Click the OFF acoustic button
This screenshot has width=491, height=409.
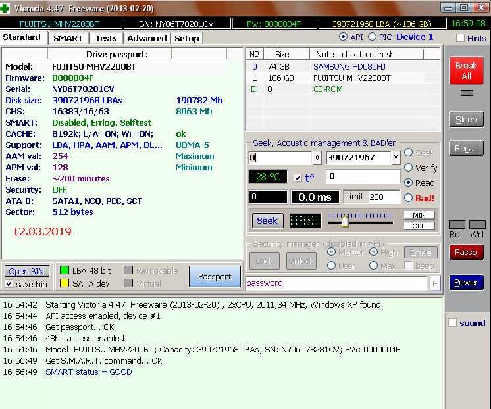419,226
